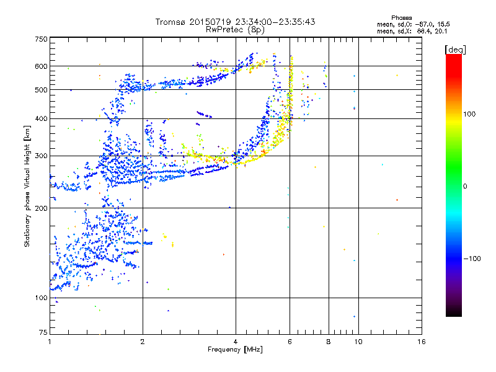Click the "[deg]" colorbar unit label
Viewport: 496px width, 372px height.
(x=455, y=50)
